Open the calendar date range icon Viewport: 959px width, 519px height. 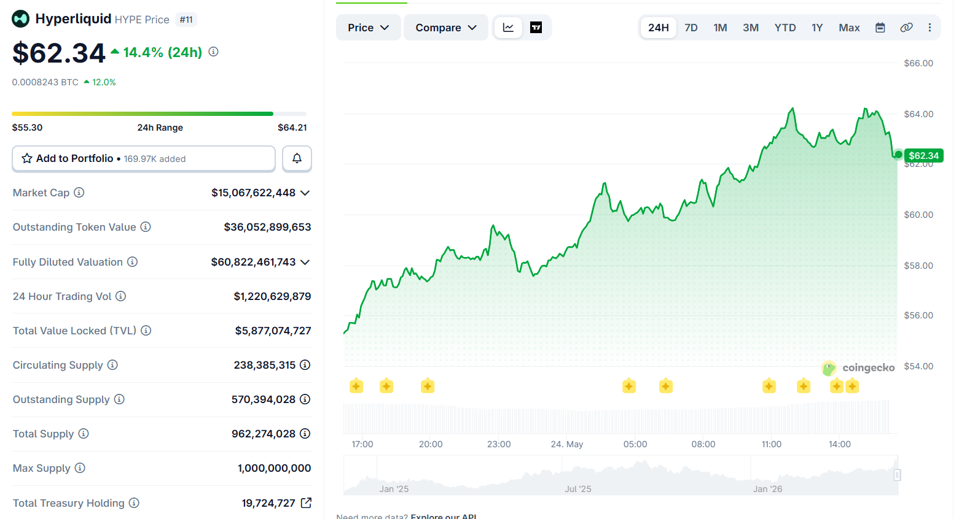point(880,28)
